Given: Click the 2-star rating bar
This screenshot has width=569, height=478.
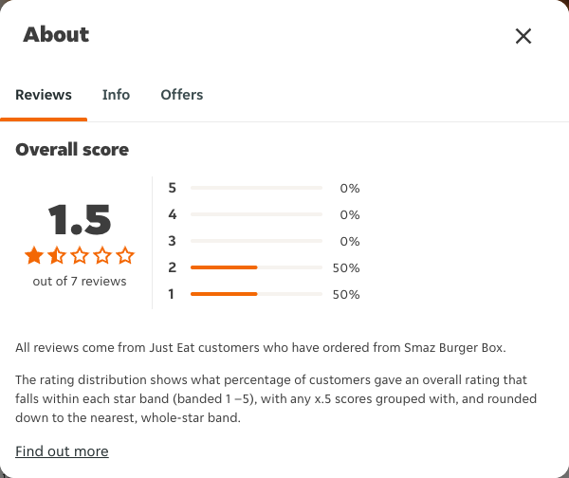Looking at the screenshot, I should point(256,267).
